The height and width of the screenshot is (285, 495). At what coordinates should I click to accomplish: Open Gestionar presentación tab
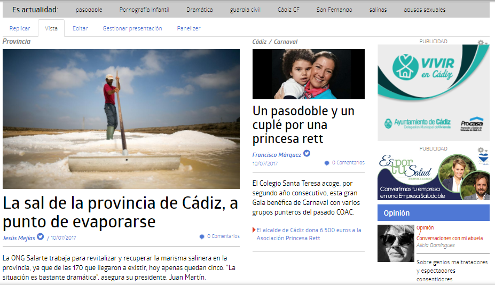pyautogui.click(x=132, y=28)
